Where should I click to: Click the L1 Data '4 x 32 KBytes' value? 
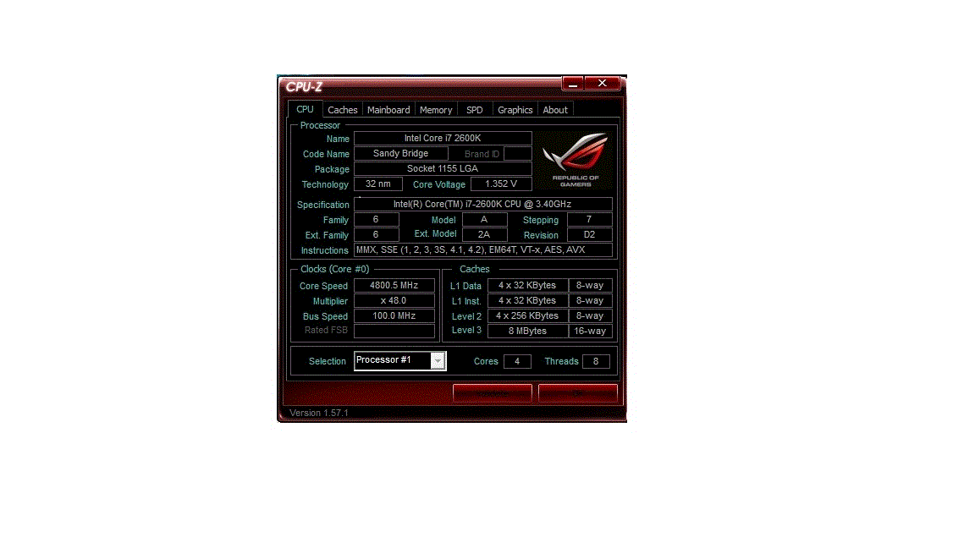528,285
